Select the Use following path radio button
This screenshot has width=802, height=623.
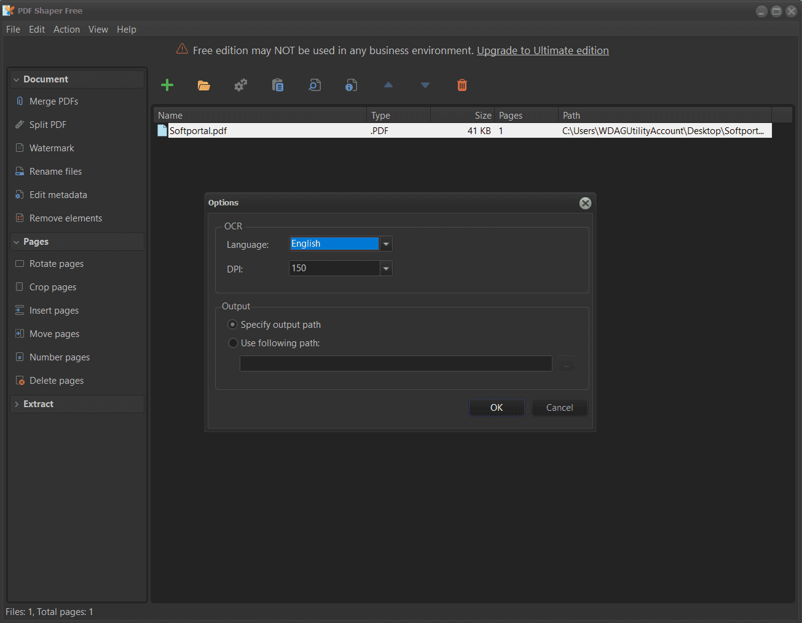(233, 343)
